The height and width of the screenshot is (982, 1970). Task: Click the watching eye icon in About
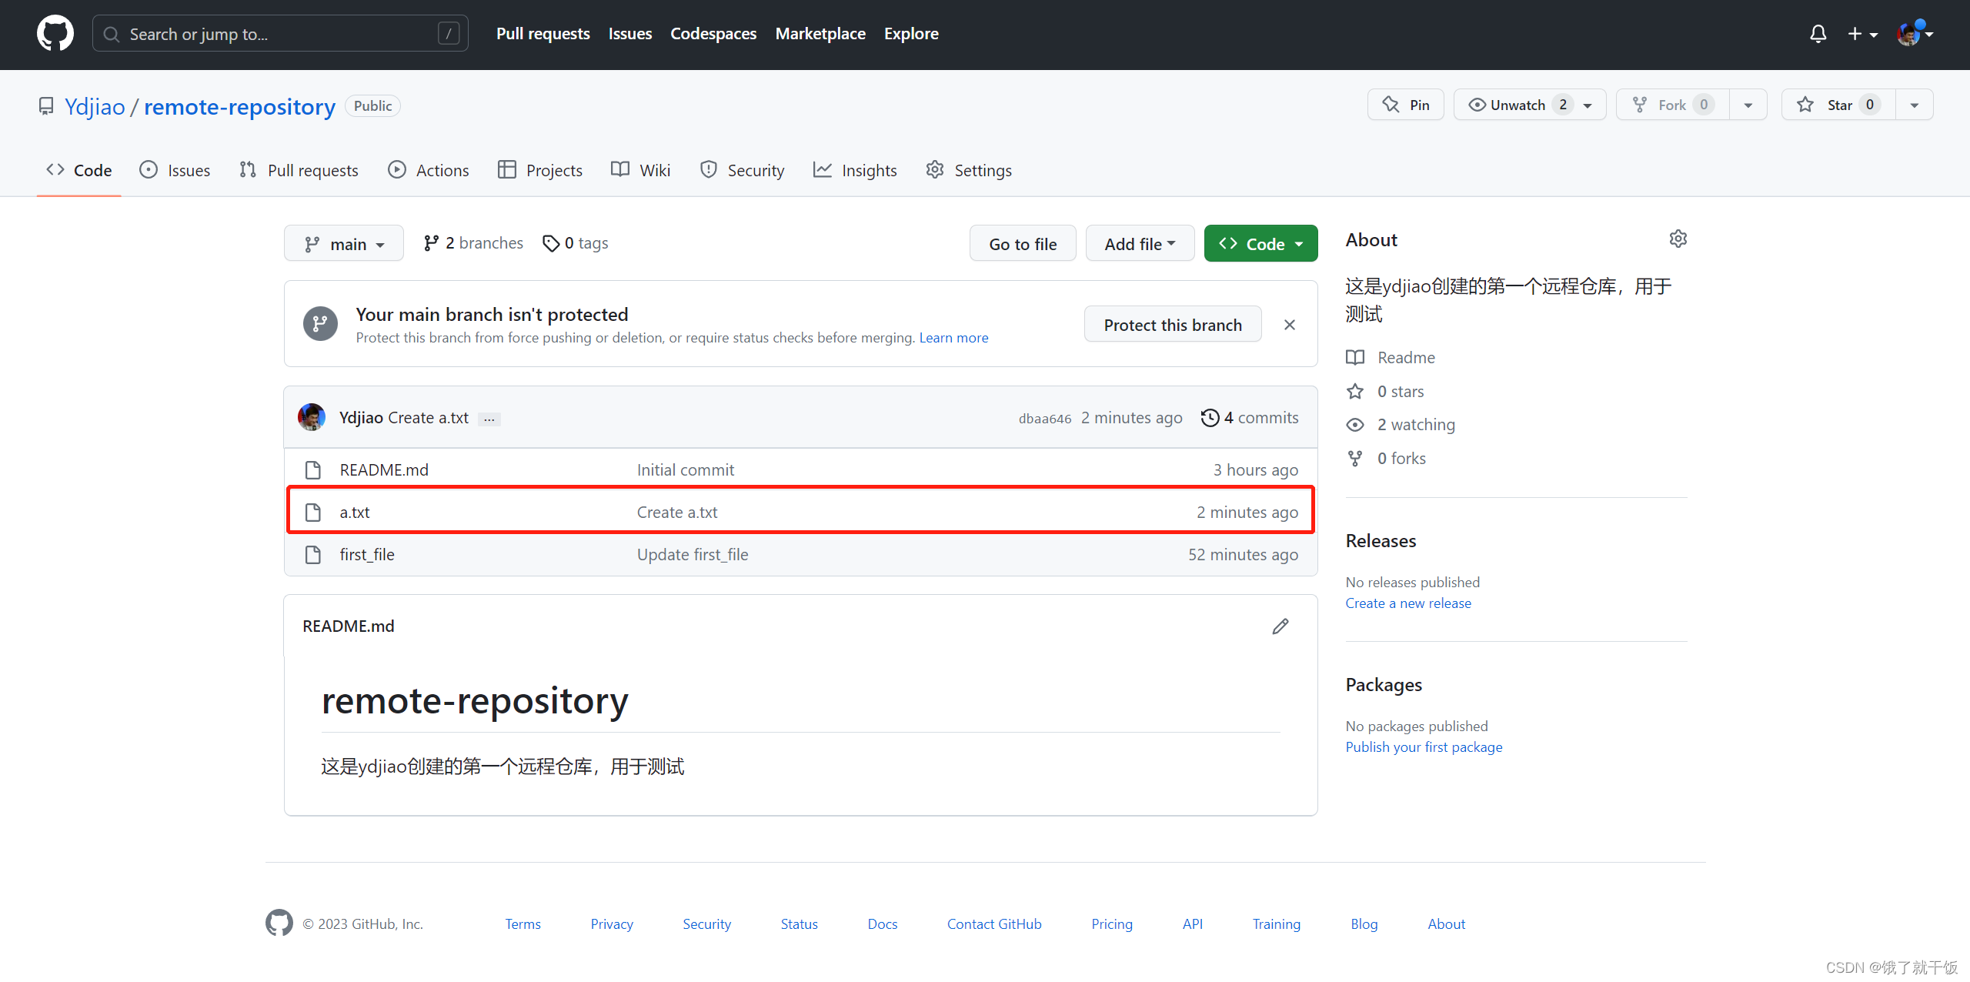click(1355, 425)
